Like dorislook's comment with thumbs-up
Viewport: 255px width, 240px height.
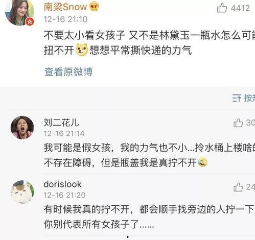[x=238, y=187]
